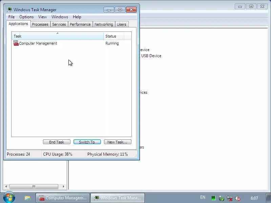
Task: Open the File menu in Task Manager
Action: (12, 17)
